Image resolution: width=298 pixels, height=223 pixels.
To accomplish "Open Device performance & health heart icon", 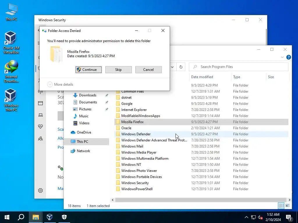I will coord(40,127).
